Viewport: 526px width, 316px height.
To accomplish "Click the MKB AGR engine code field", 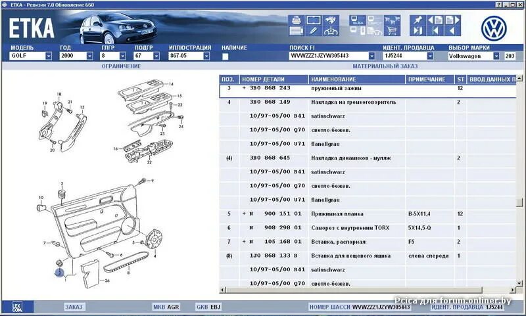I will 166,307.
